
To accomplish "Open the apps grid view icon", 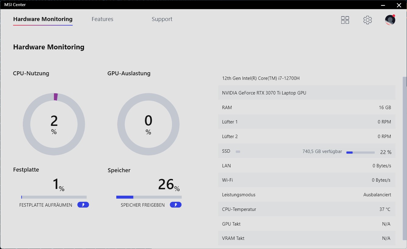I will (345, 20).
